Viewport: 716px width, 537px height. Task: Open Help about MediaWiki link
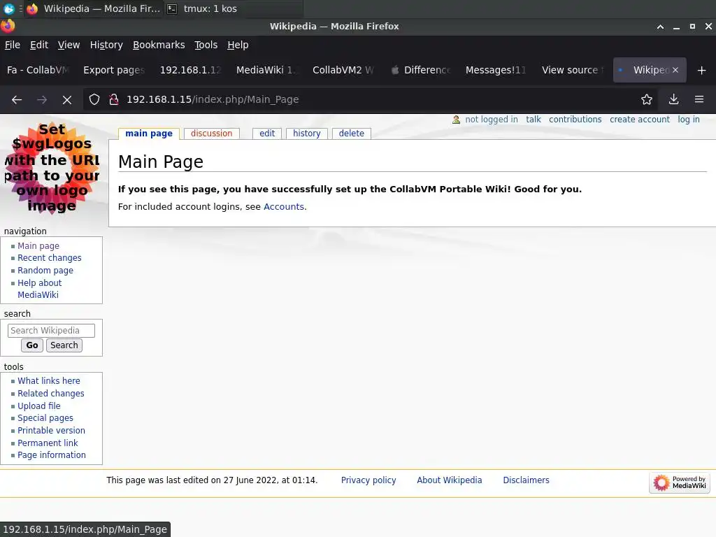[39, 289]
